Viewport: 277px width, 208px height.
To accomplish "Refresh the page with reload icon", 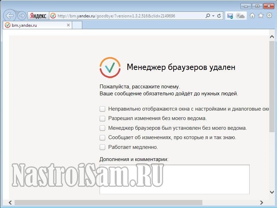I will (x=219, y=16).
